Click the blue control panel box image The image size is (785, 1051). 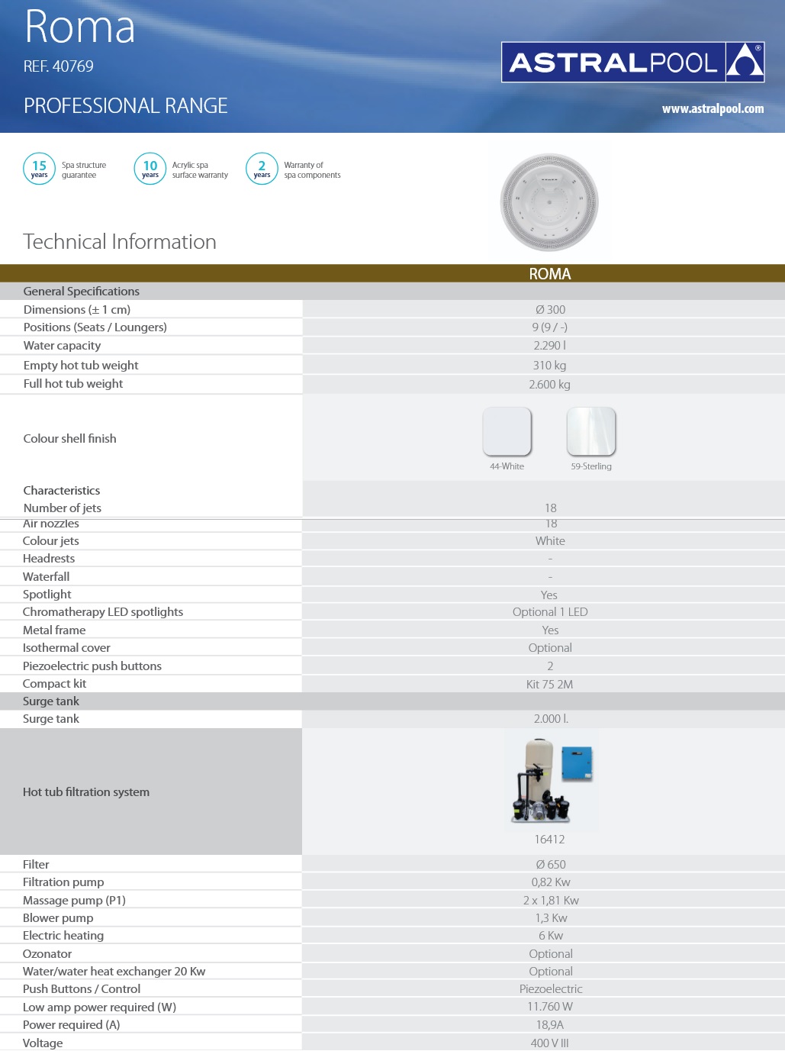coord(577,764)
